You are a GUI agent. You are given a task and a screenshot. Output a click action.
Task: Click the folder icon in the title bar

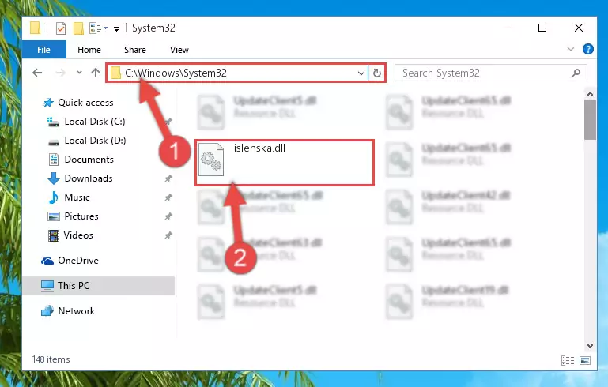[36, 28]
